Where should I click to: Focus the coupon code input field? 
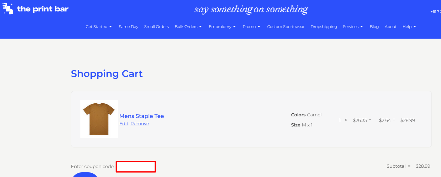[136, 167]
